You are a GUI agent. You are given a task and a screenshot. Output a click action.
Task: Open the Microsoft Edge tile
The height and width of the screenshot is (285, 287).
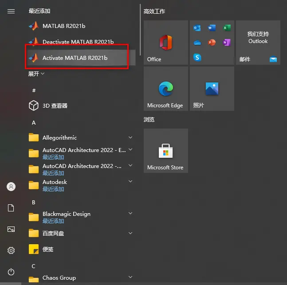(166, 89)
